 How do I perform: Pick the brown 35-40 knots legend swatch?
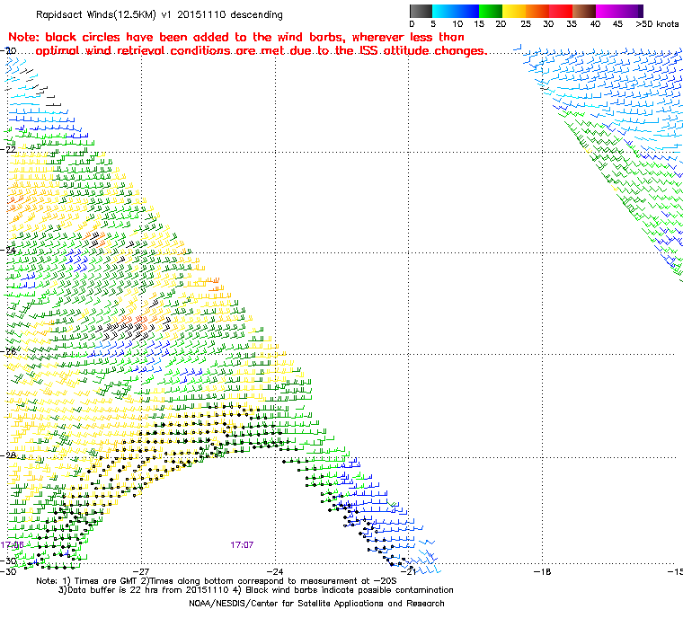[583, 11]
